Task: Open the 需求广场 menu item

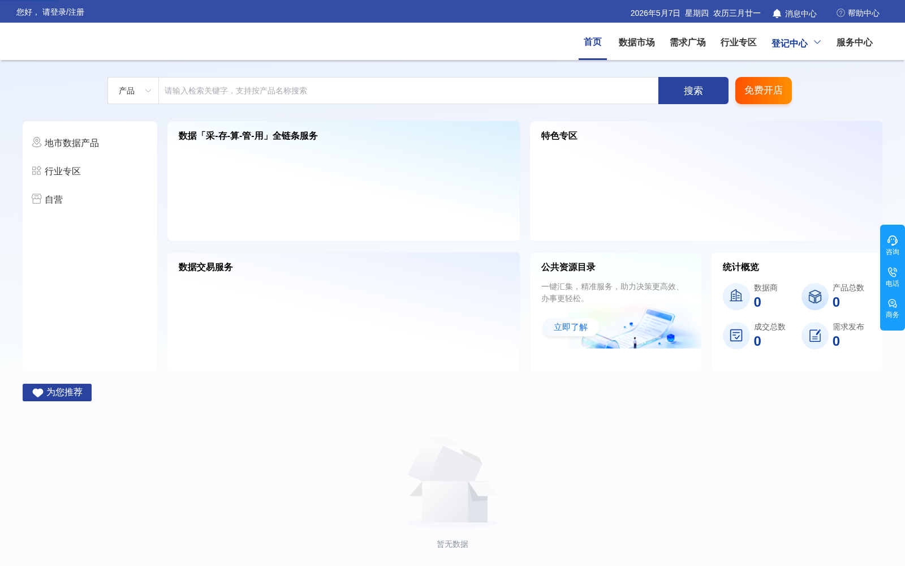Action: click(x=688, y=42)
